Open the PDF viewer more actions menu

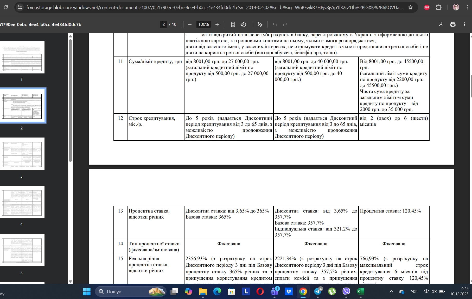pos(464,24)
